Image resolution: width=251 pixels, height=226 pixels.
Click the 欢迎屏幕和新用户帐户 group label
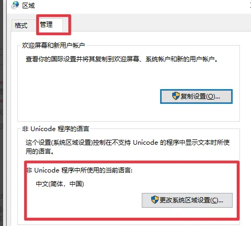click(x=54, y=46)
